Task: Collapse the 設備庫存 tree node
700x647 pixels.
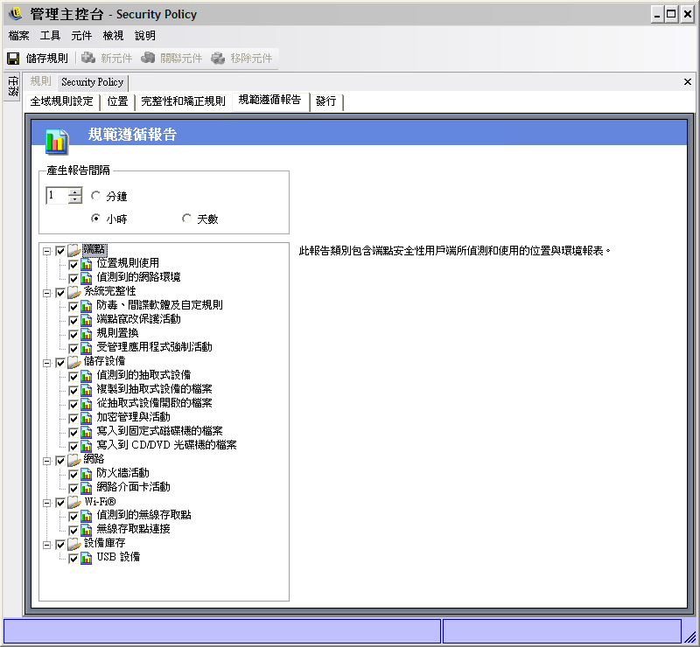Action: click(x=47, y=545)
